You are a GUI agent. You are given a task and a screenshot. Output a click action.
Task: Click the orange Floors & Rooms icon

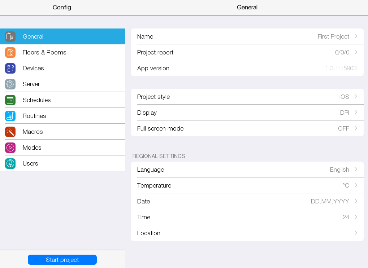(x=10, y=52)
